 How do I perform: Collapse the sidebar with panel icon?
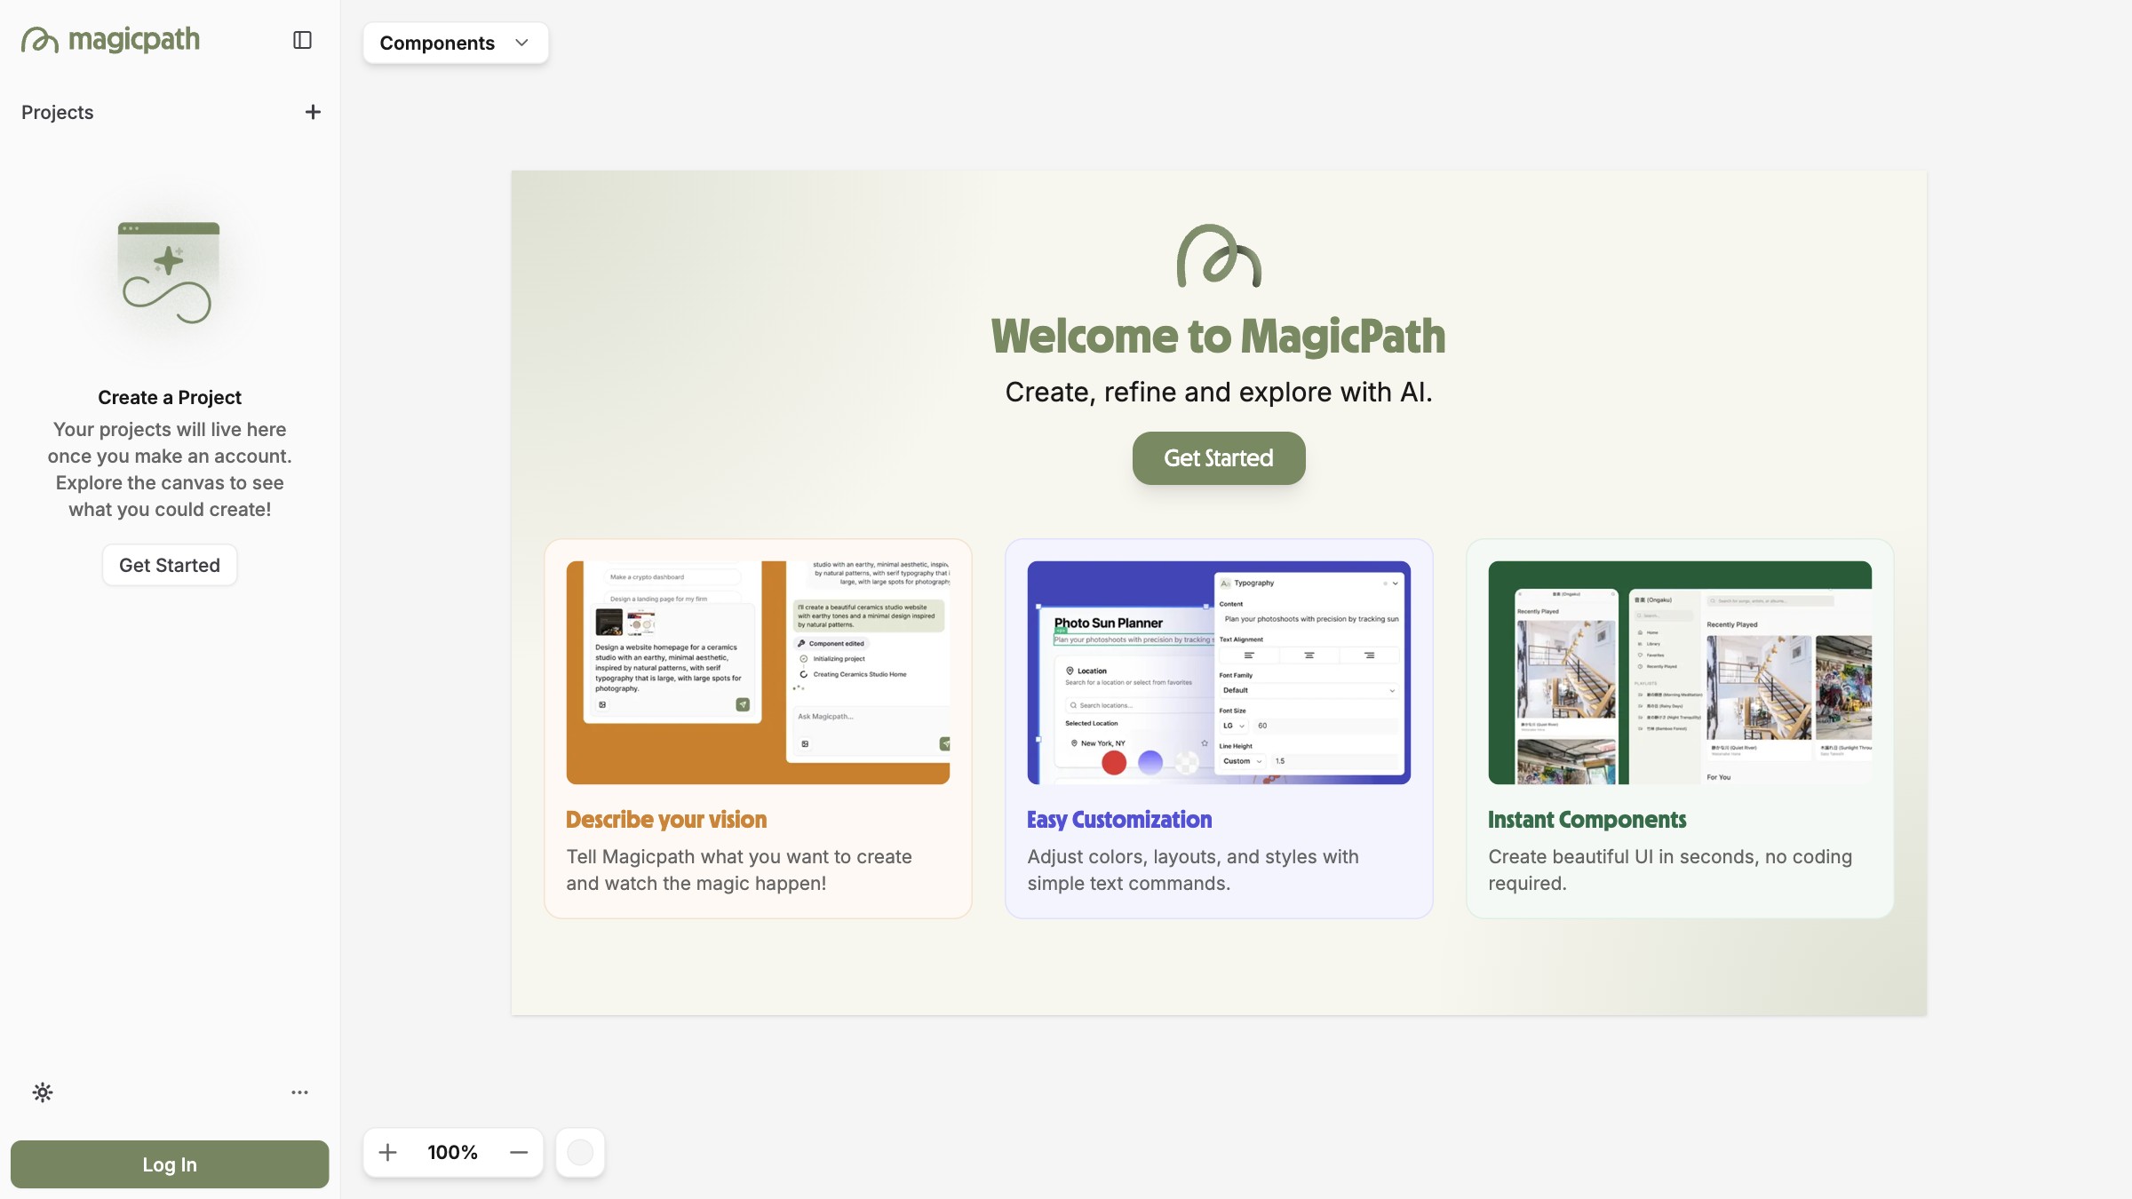(302, 40)
